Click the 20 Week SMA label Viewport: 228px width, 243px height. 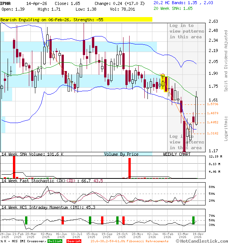(169, 8)
